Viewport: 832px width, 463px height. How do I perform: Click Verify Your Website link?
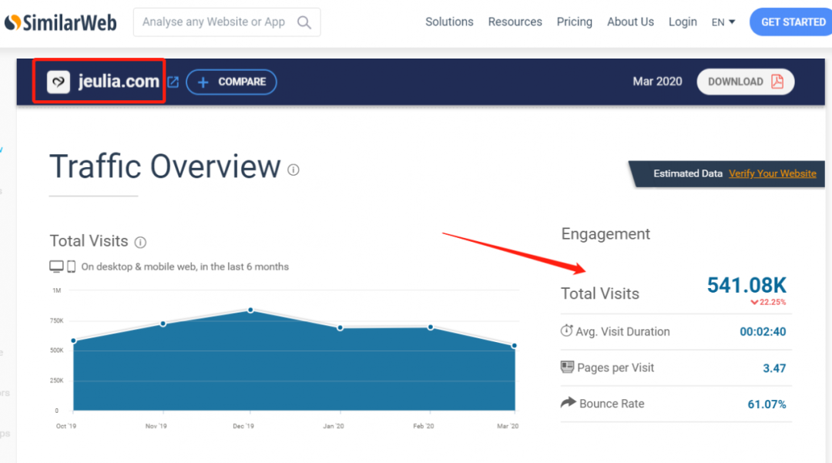pos(772,173)
